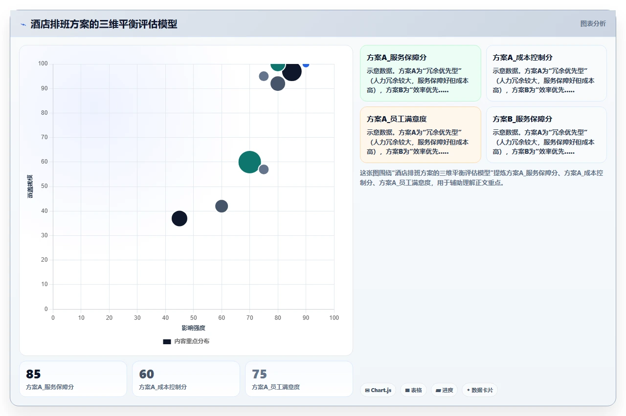This screenshot has width=626, height=416.
Task: Click the 覆盖规模 y-axis title
Action: pos(30,186)
